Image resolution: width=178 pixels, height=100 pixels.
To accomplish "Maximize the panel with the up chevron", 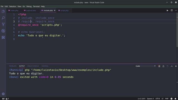I will tap(172, 66).
